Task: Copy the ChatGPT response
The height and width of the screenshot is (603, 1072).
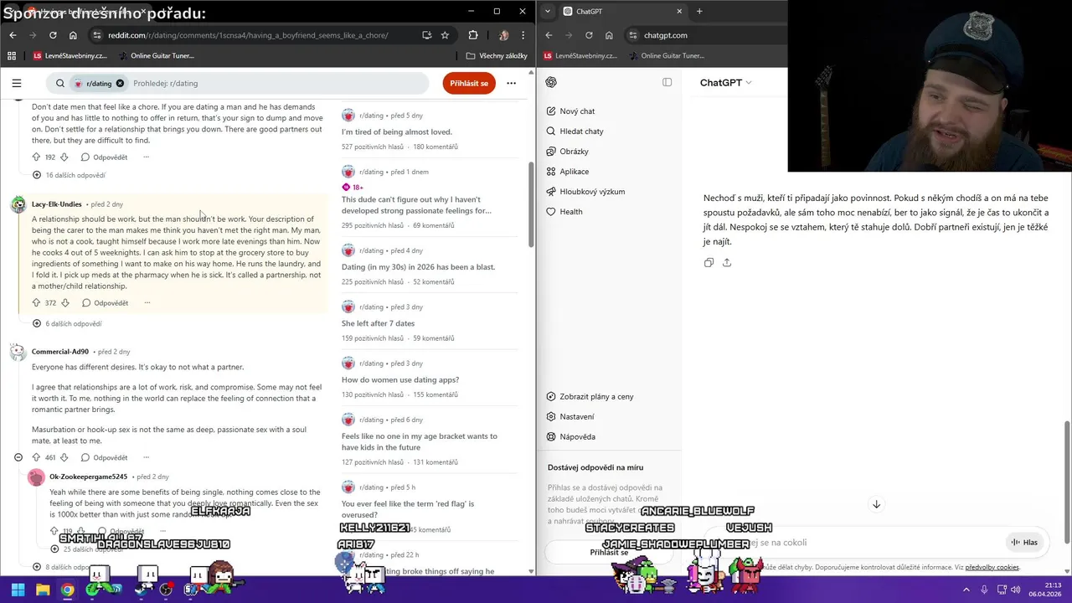Action: [x=709, y=262]
